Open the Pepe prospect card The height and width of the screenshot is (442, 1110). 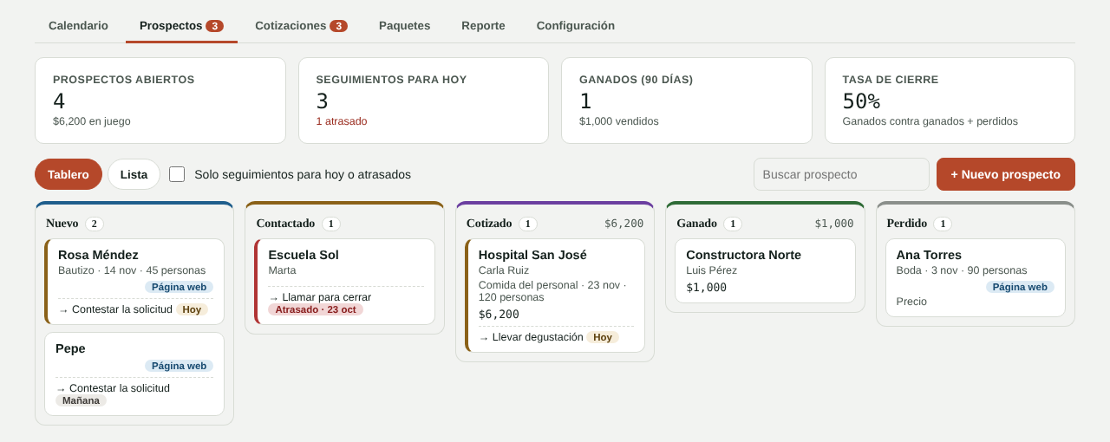pos(134,374)
